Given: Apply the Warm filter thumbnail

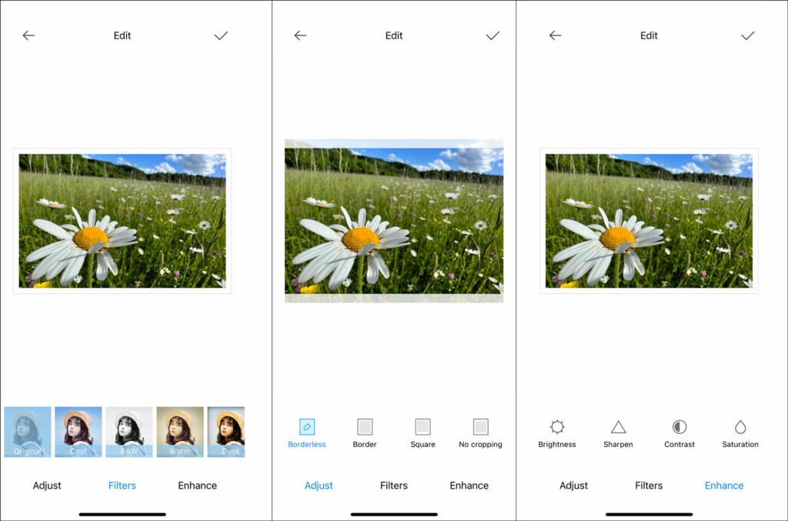Looking at the screenshot, I should coord(180,432).
